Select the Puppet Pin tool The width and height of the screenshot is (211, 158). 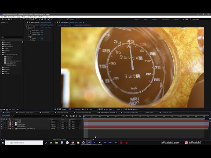(x=52, y=19)
